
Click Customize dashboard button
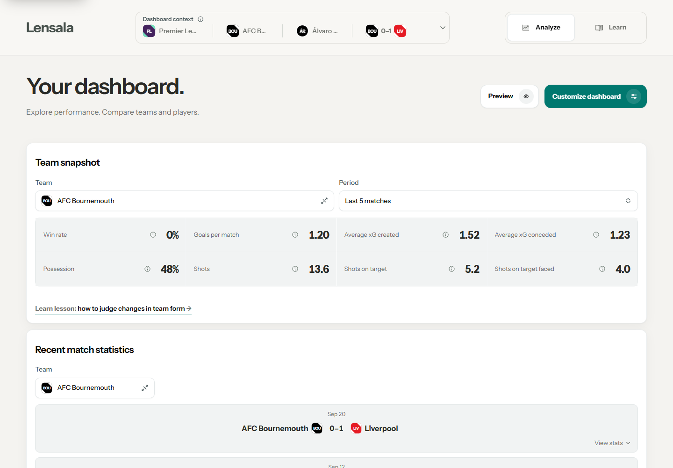tap(595, 96)
